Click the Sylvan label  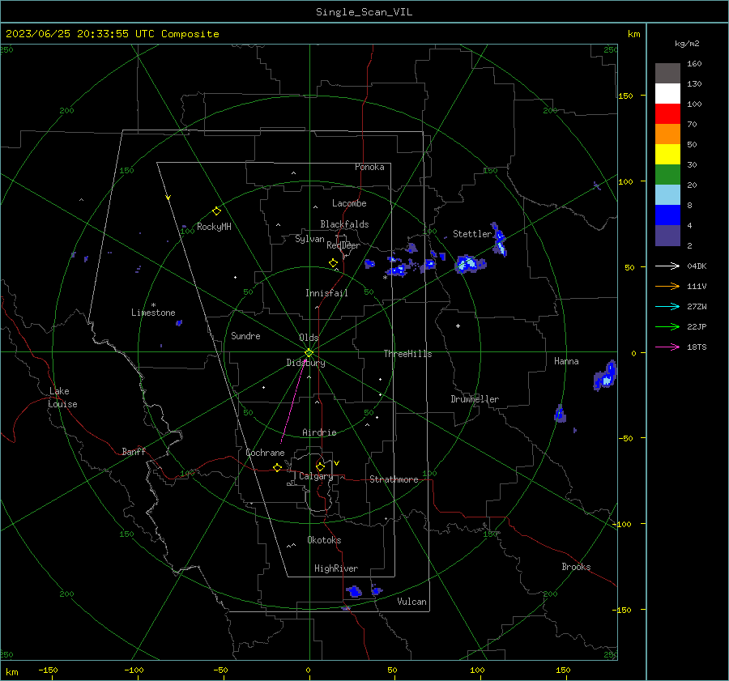click(309, 239)
